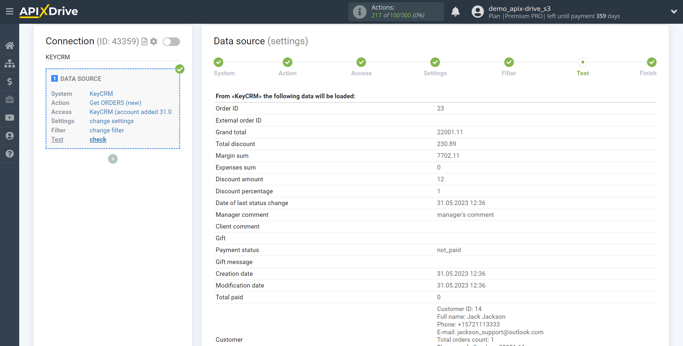Click the Test step circle indicator

point(583,62)
